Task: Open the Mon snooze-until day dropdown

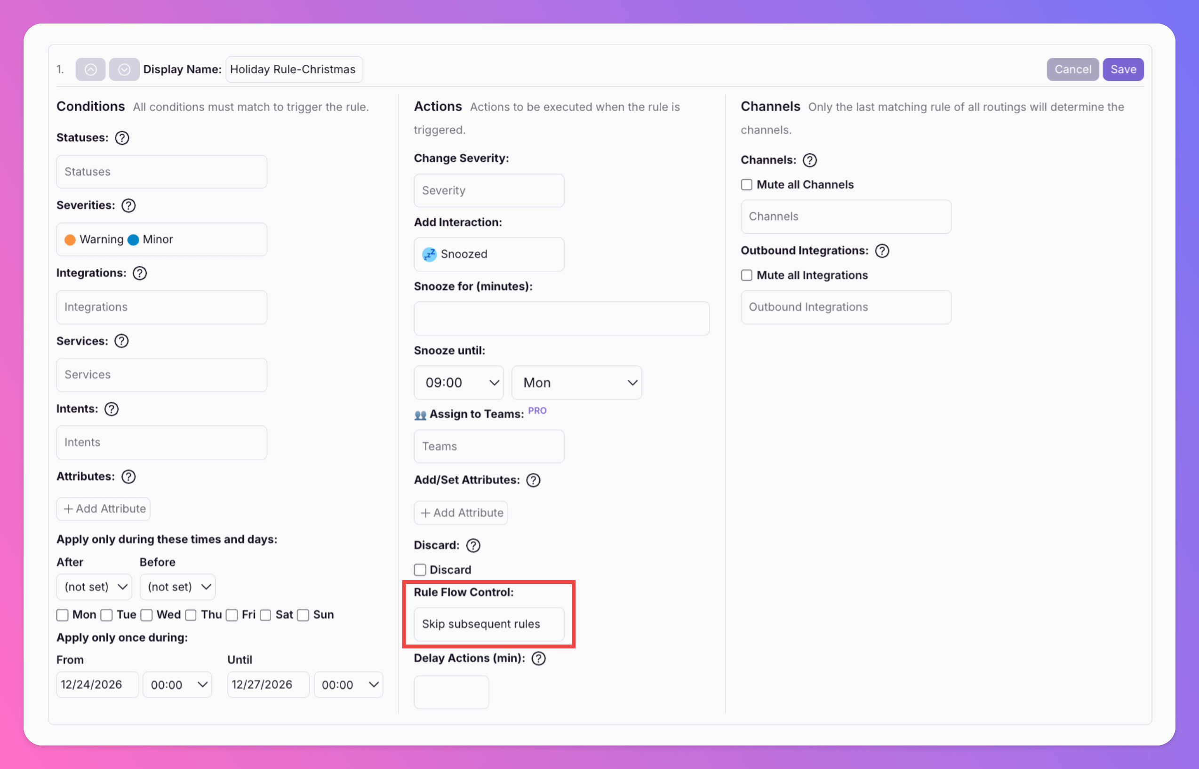Action: pyautogui.click(x=576, y=383)
